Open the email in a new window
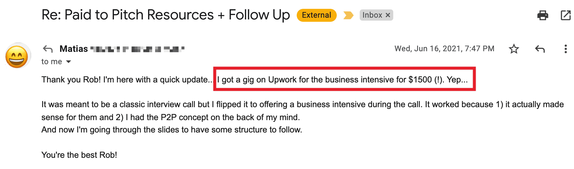This screenshot has width=574, height=169. [x=565, y=15]
